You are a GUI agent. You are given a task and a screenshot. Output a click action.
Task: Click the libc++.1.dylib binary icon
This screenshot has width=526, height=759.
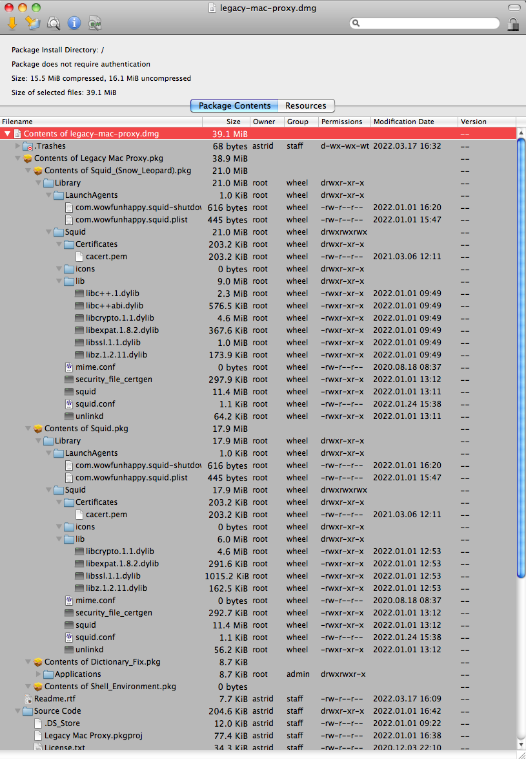pyautogui.click(x=79, y=294)
